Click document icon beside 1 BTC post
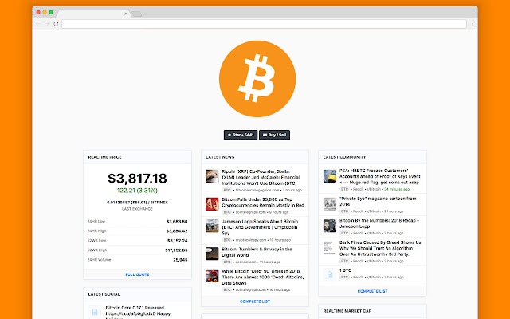 click(330, 274)
